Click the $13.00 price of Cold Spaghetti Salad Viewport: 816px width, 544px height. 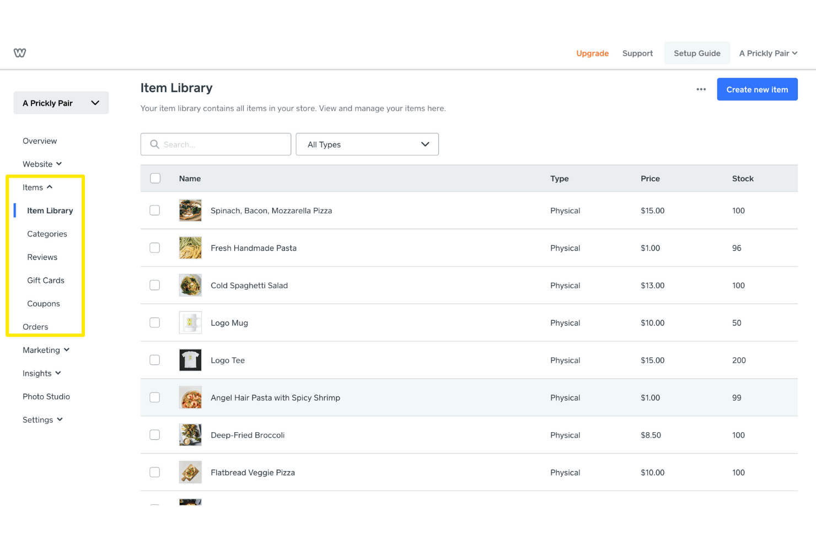click(x=652, y=286)
